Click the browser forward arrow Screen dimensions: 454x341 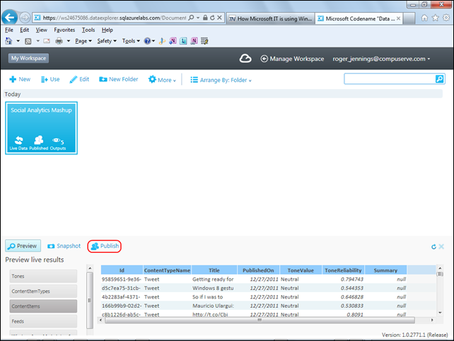coord(25,18)
